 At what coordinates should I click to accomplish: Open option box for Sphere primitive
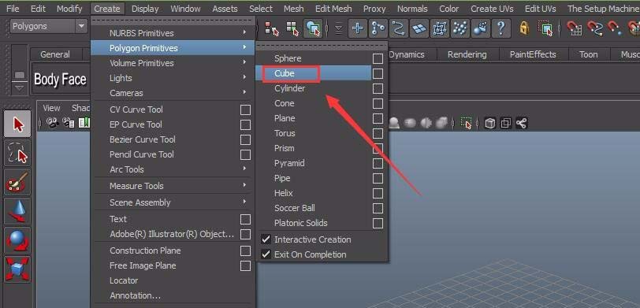pos(378,59)
